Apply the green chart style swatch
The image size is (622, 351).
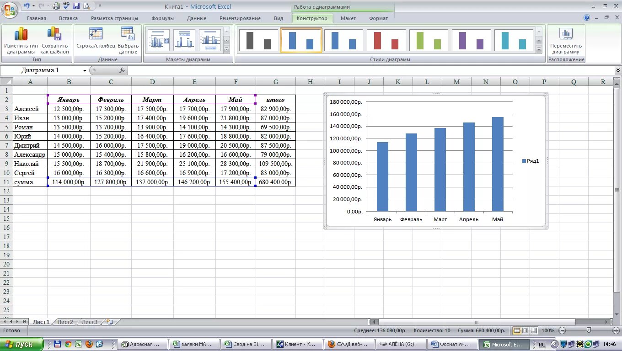[429, 41]
